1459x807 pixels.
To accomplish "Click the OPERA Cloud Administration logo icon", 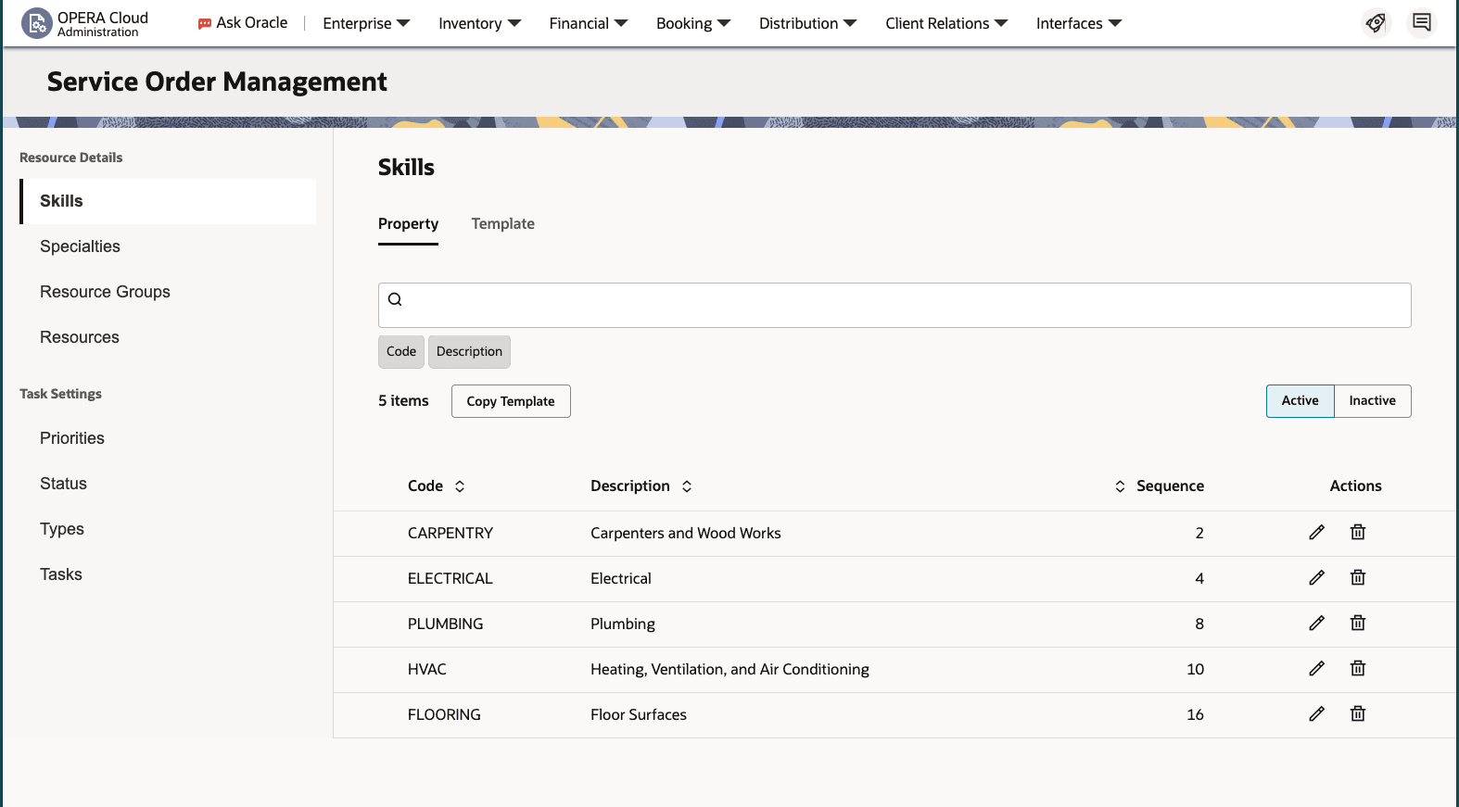I will point(36,23).
